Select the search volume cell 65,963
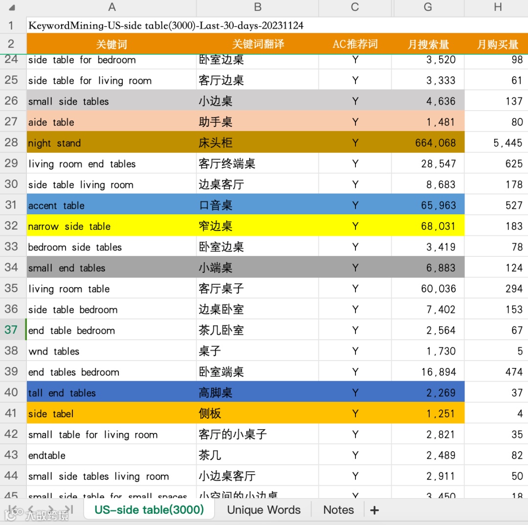This screenshot has width=528, height=525. point(428,205)
